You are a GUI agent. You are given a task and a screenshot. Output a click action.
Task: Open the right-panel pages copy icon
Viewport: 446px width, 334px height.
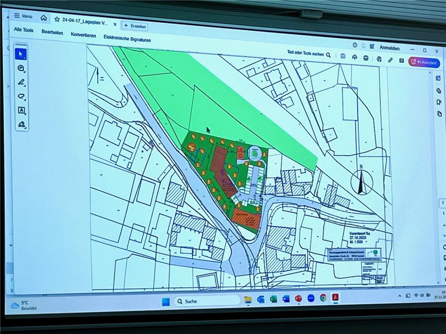(439, 114)
